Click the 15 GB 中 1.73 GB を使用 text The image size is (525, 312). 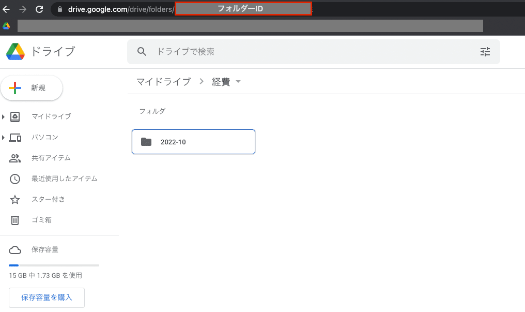point(45,275)
